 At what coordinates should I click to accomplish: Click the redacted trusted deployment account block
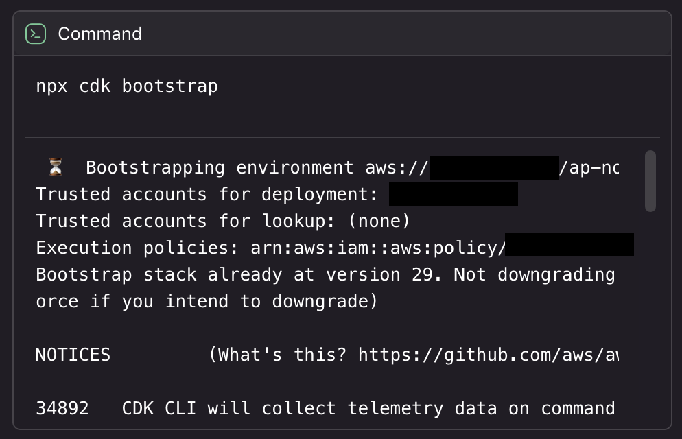coord(453,195)
